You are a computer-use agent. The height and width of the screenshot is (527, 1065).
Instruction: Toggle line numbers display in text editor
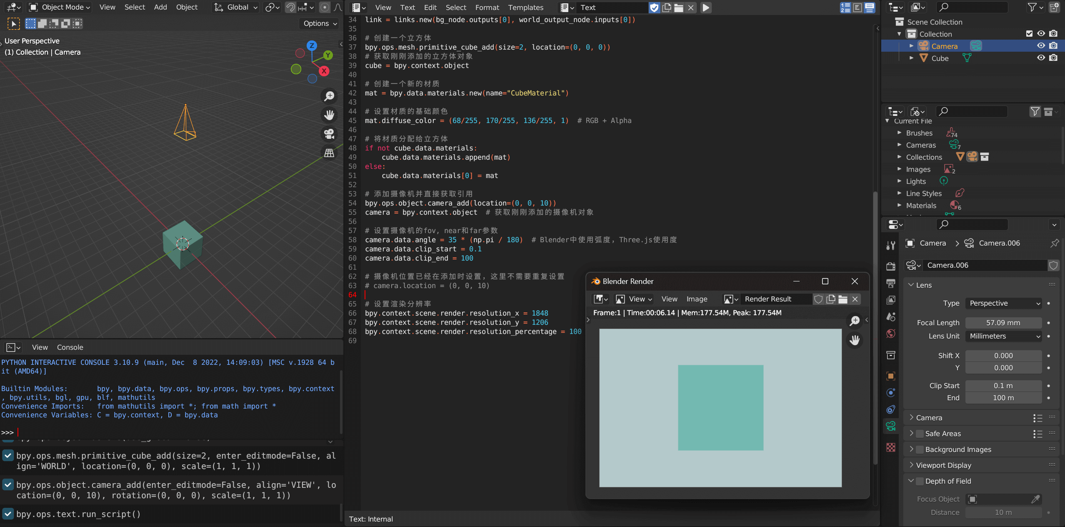tap(845, 8)
